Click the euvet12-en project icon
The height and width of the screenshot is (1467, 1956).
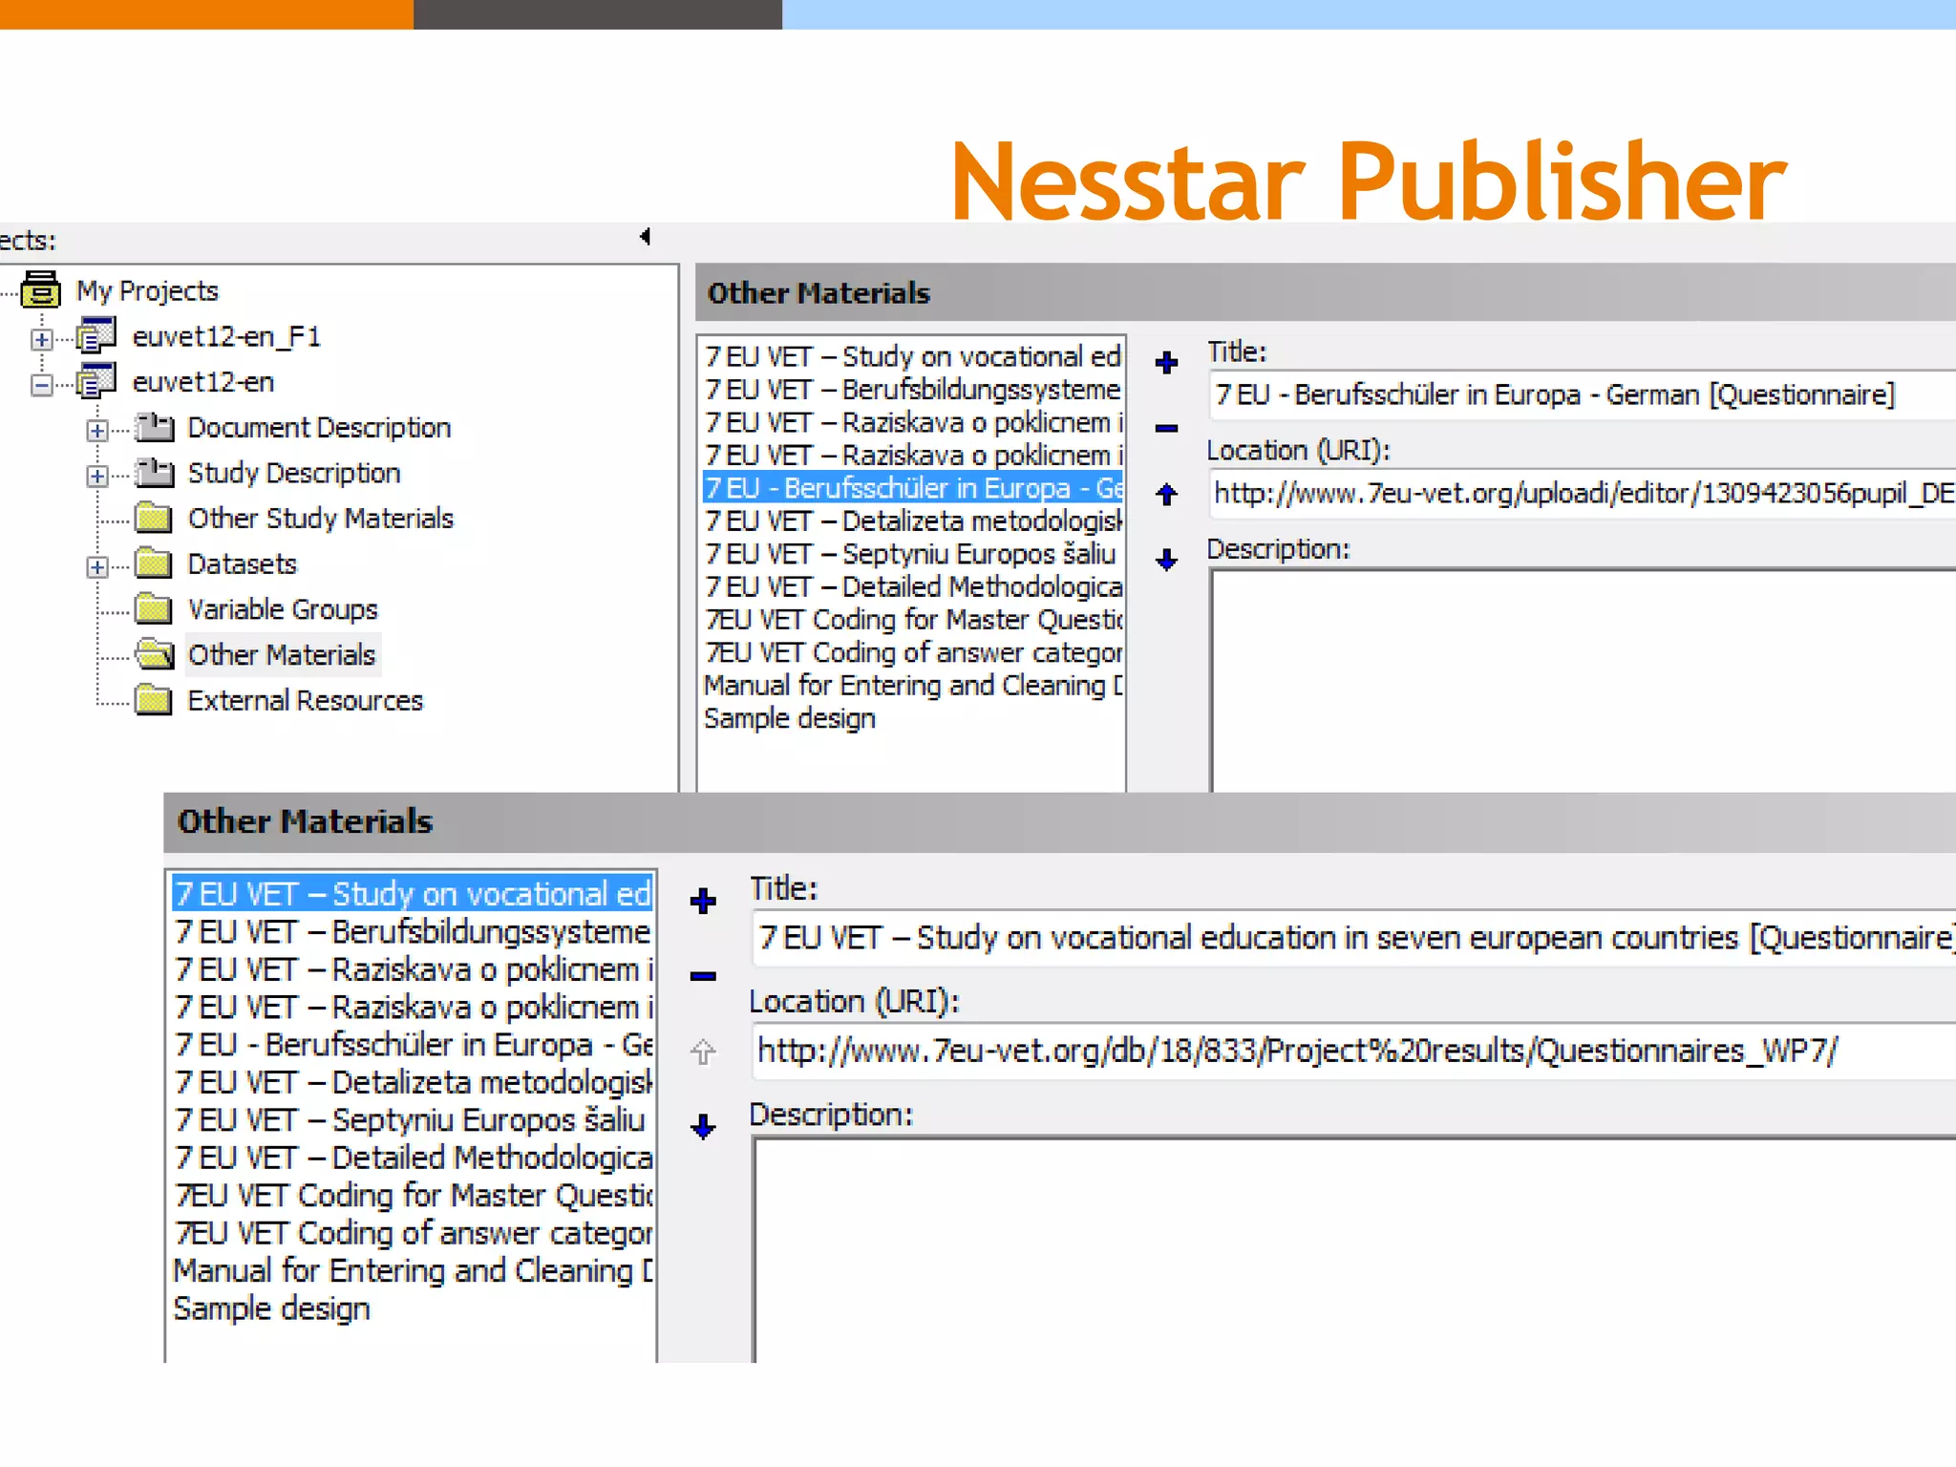(x=96, y=381)
